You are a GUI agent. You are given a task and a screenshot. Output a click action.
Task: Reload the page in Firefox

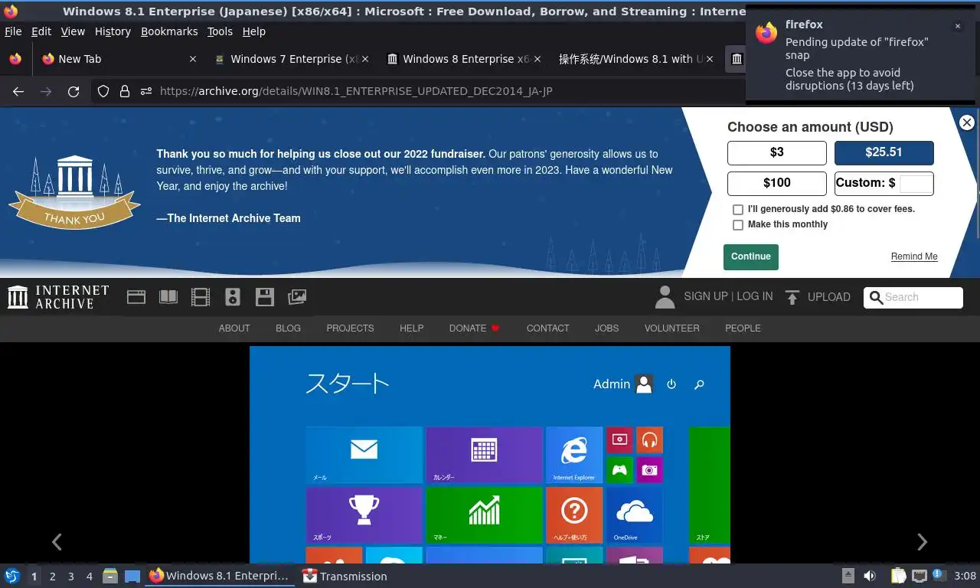coord(73,91)
